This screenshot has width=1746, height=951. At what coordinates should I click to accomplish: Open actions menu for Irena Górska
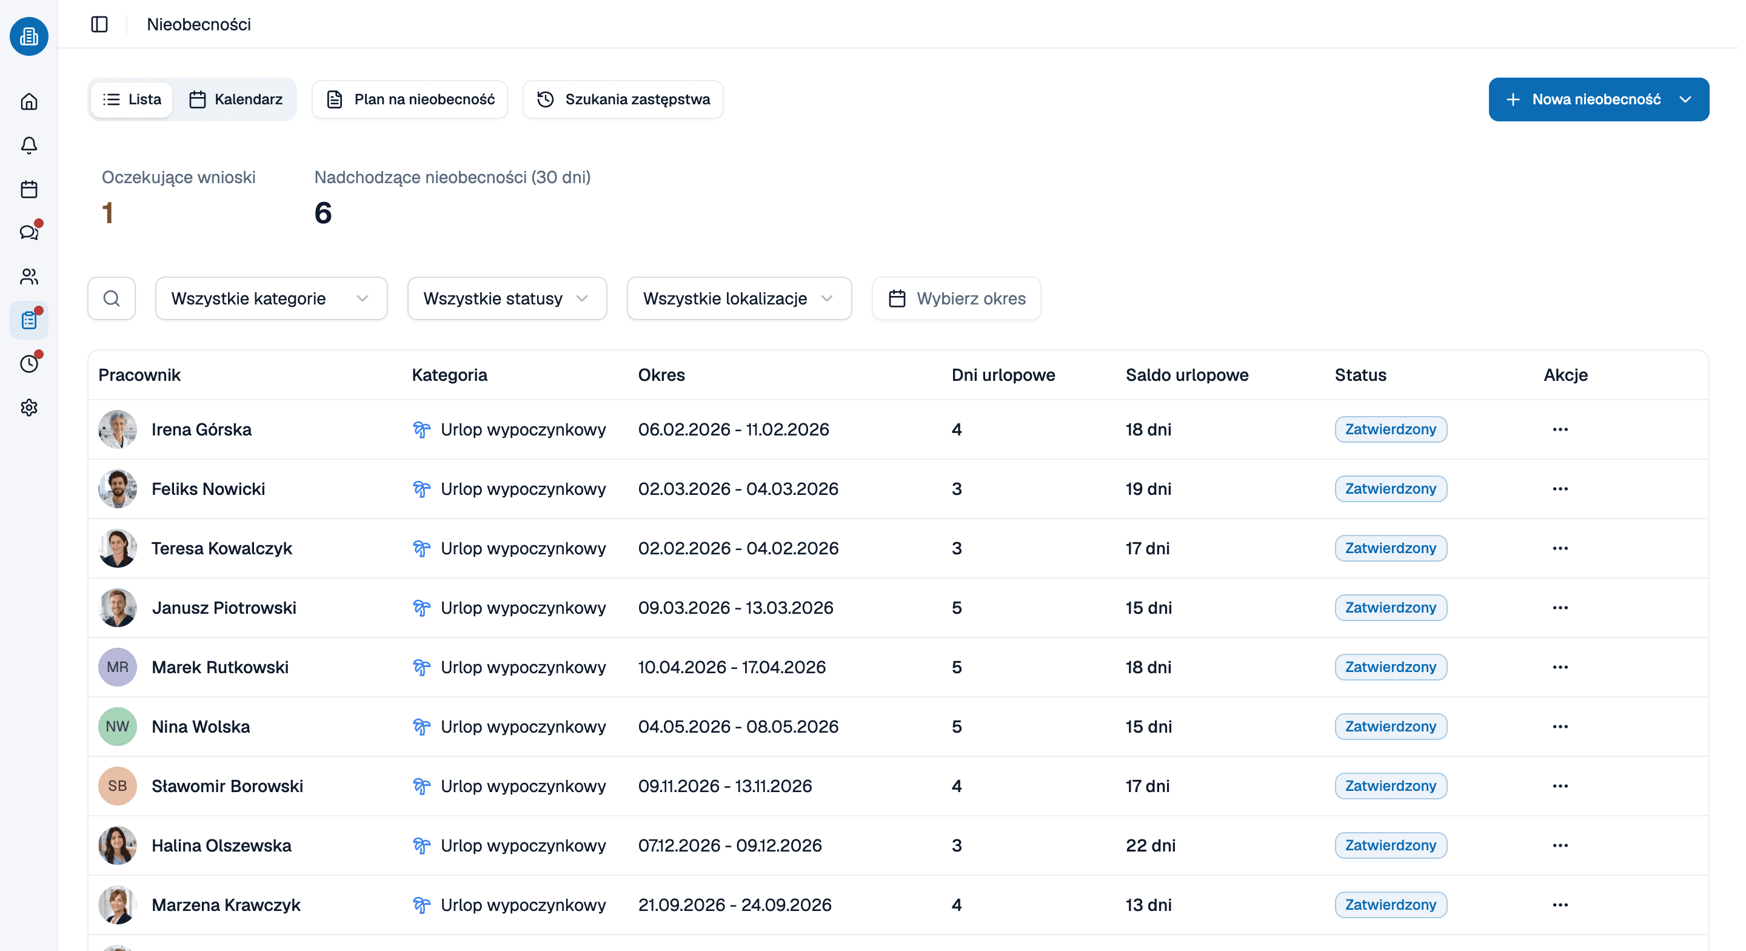(1560, 429)
